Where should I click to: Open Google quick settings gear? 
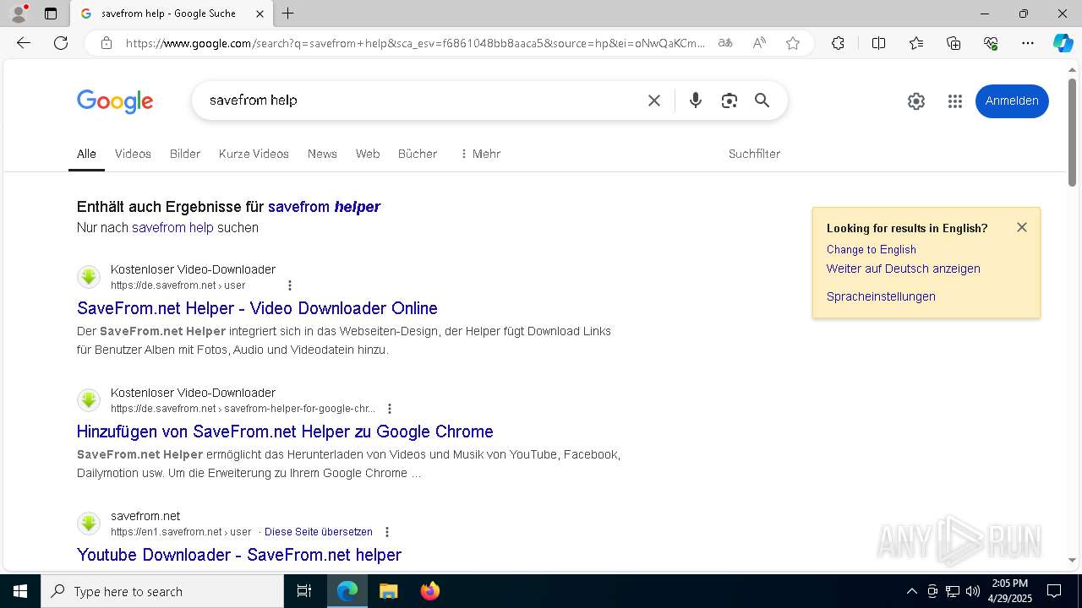(916, 101)
